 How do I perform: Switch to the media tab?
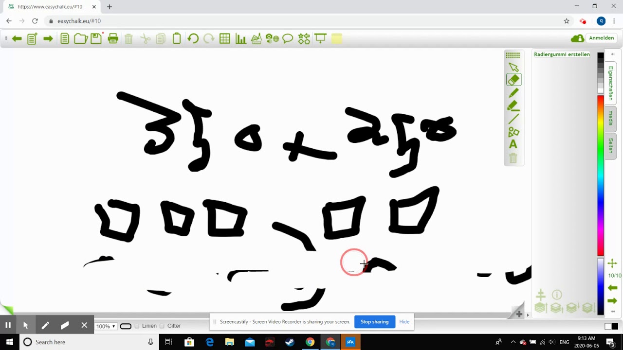pos(610,119)
